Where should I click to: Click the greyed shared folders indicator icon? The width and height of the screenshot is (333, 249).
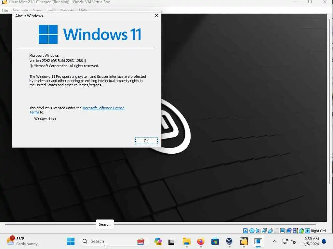coord(276,231)
